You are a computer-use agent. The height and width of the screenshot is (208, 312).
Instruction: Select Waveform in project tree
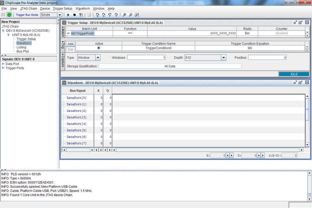coord(24,43)
